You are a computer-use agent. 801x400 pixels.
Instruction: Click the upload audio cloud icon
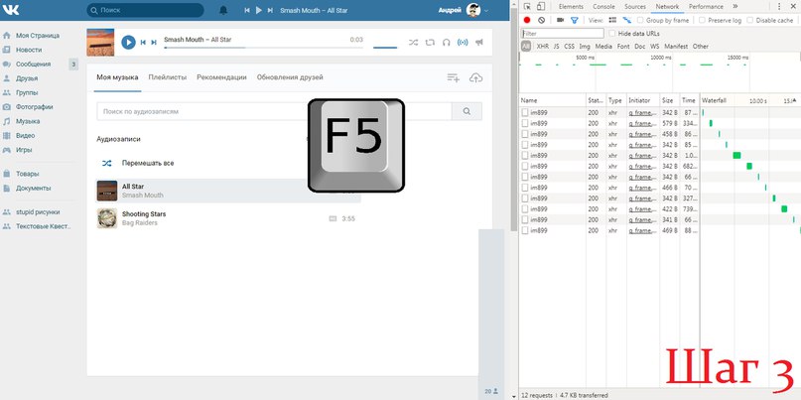tap(475, 77)
